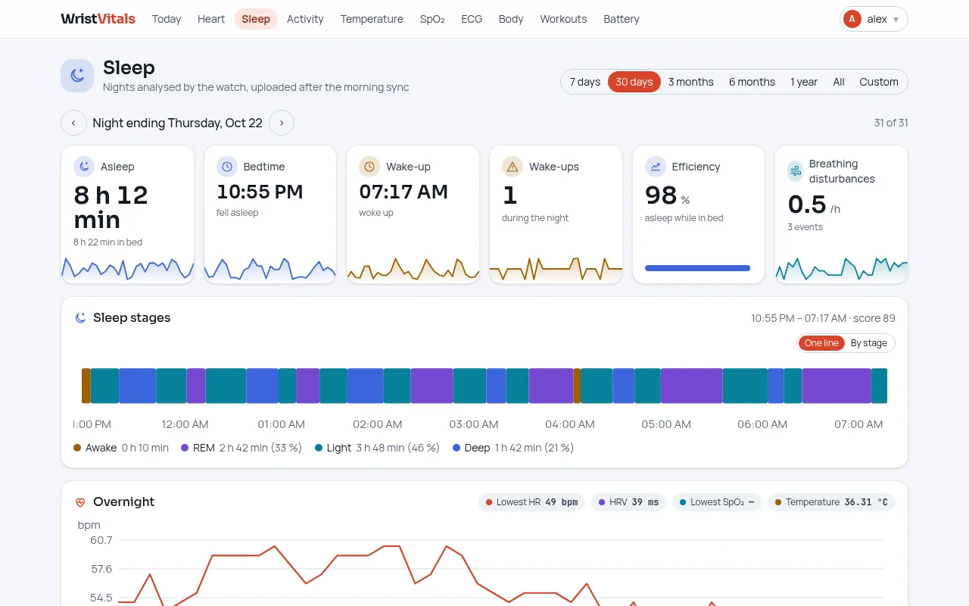Open the Today tab
Viewport: 969px width, 606px height.
(x=167, y=19)
